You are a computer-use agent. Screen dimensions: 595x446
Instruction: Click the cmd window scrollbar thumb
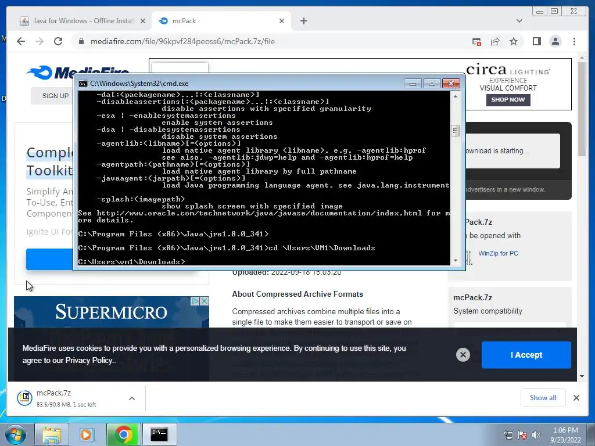tap(456, 131)
